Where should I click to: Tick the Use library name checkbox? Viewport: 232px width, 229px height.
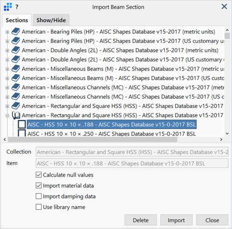click(x=39, y=207)
